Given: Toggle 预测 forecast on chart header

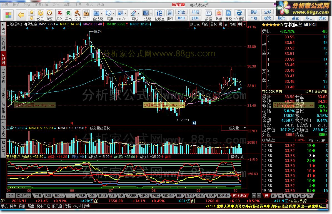Looking at the screenshot, I should [233, 24].
